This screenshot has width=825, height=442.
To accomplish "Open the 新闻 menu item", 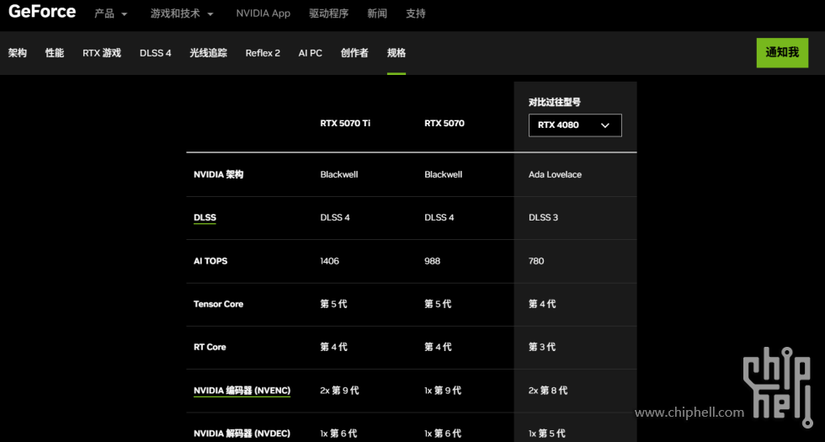I will pos(377,13).
